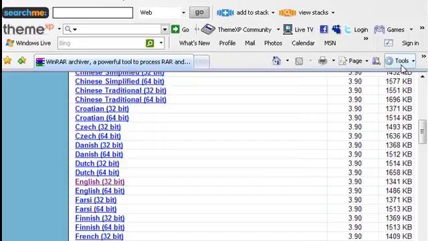
Task: Click the Twitter Login icon
Action: (x=348, y=29)
